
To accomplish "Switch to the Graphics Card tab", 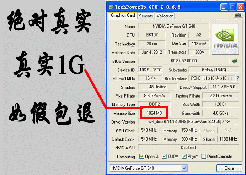I will pos(123,16).
